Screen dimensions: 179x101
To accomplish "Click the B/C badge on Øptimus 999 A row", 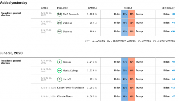I will point(60,31).
